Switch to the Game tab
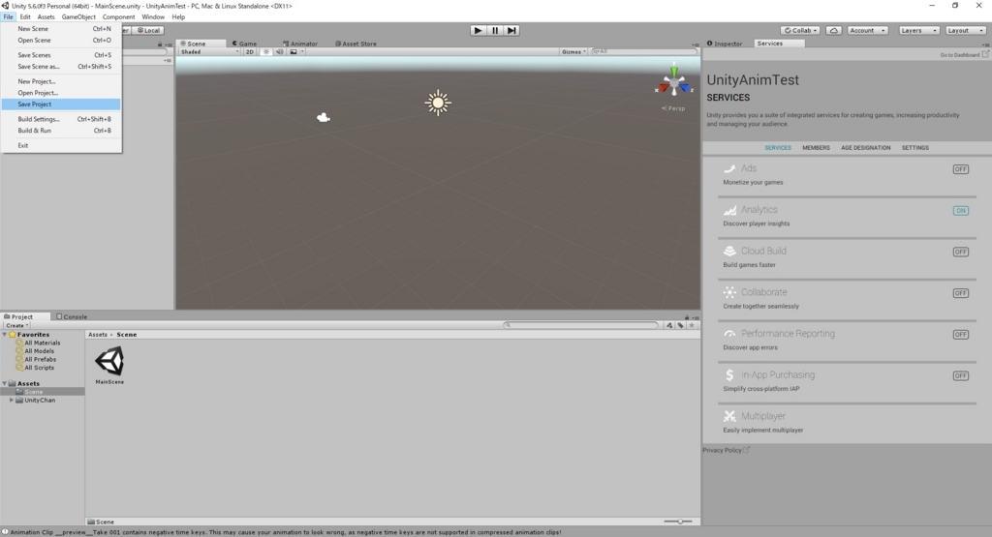 [x=244, y=44]
